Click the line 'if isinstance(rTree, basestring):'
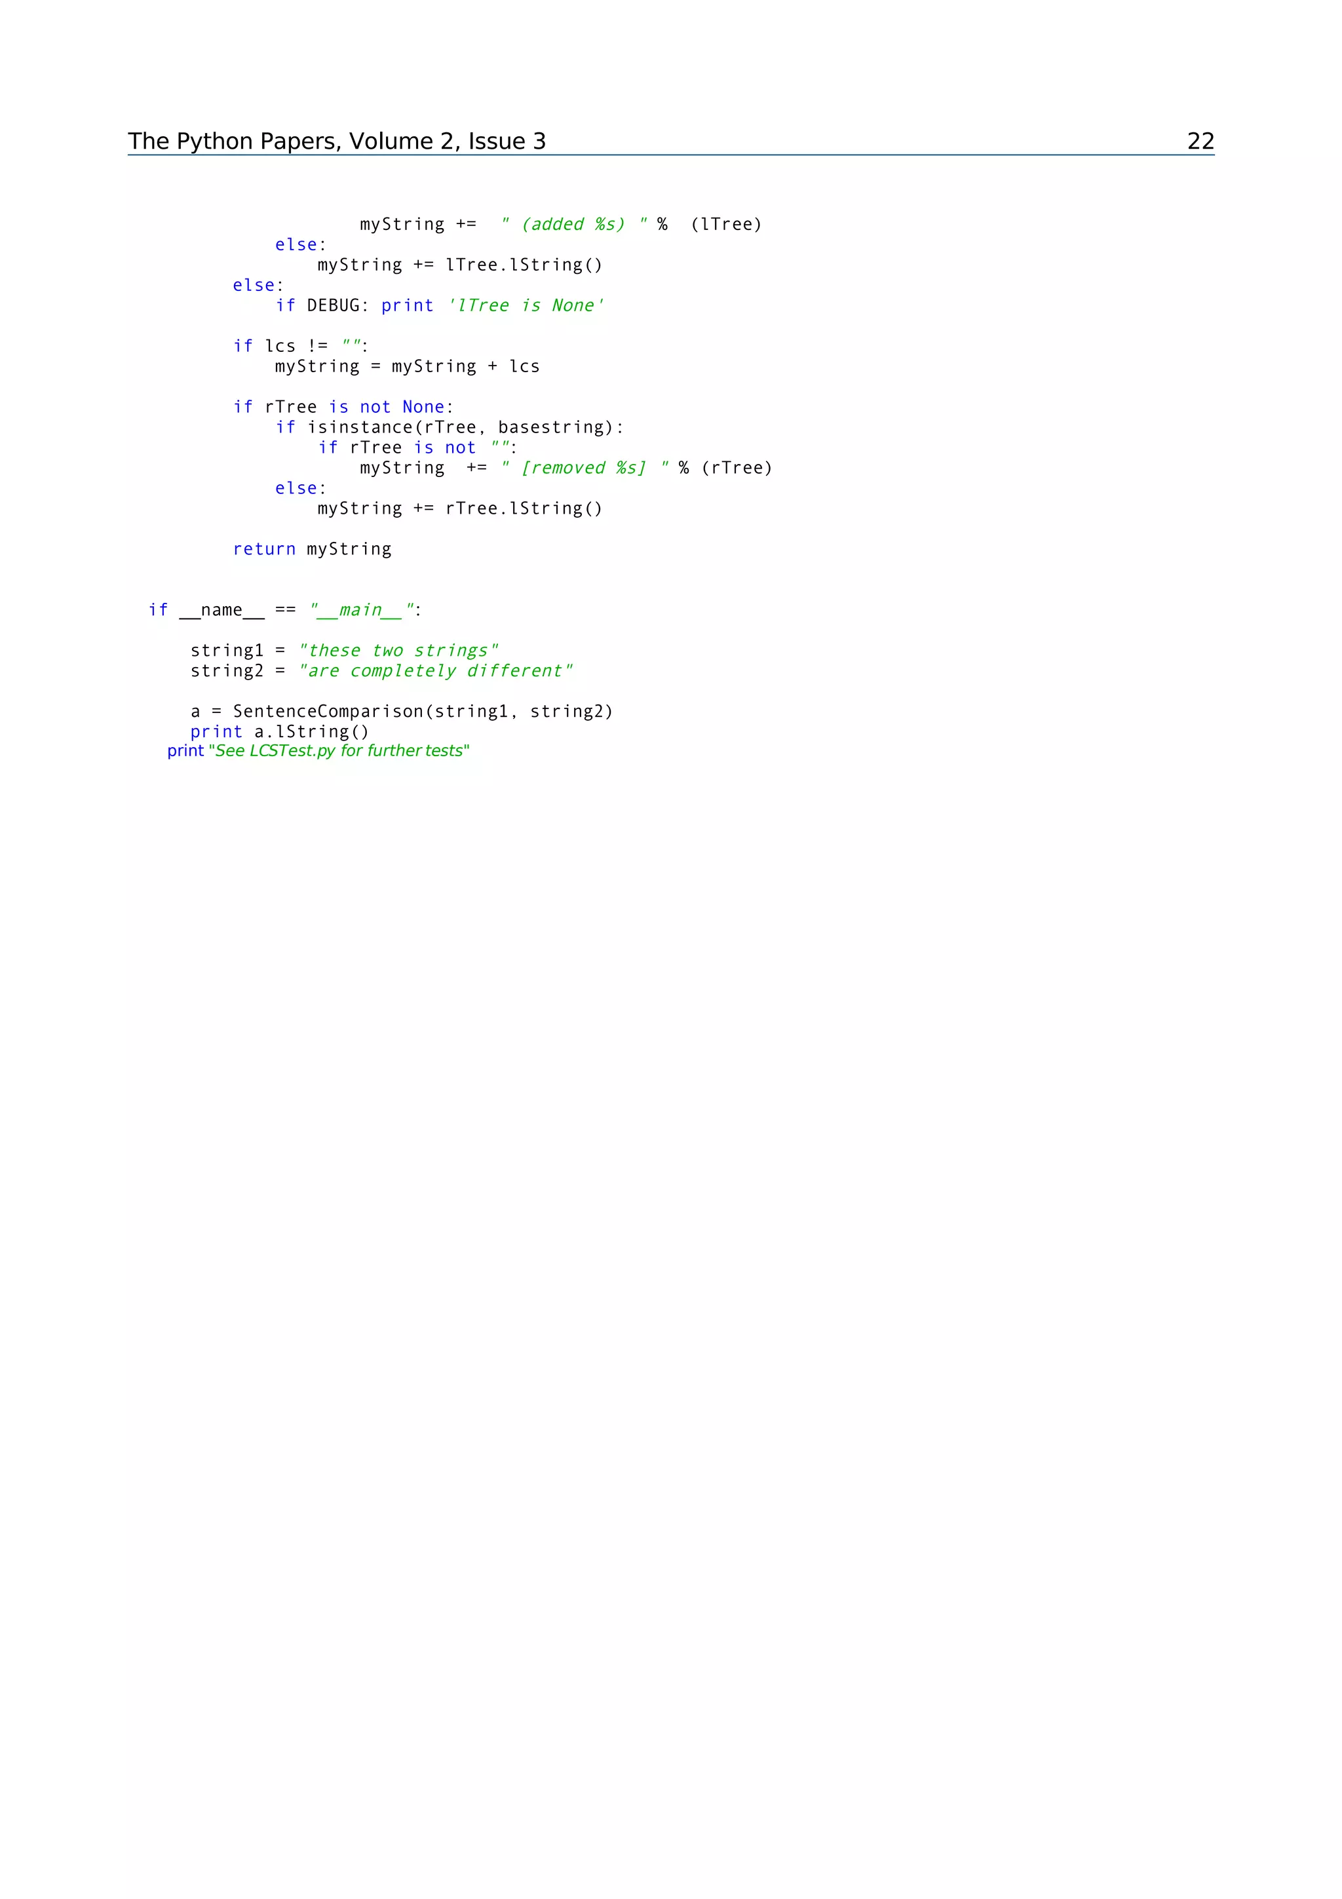The height and width of the screenshot is (1899, 1342). click(449, 427)
